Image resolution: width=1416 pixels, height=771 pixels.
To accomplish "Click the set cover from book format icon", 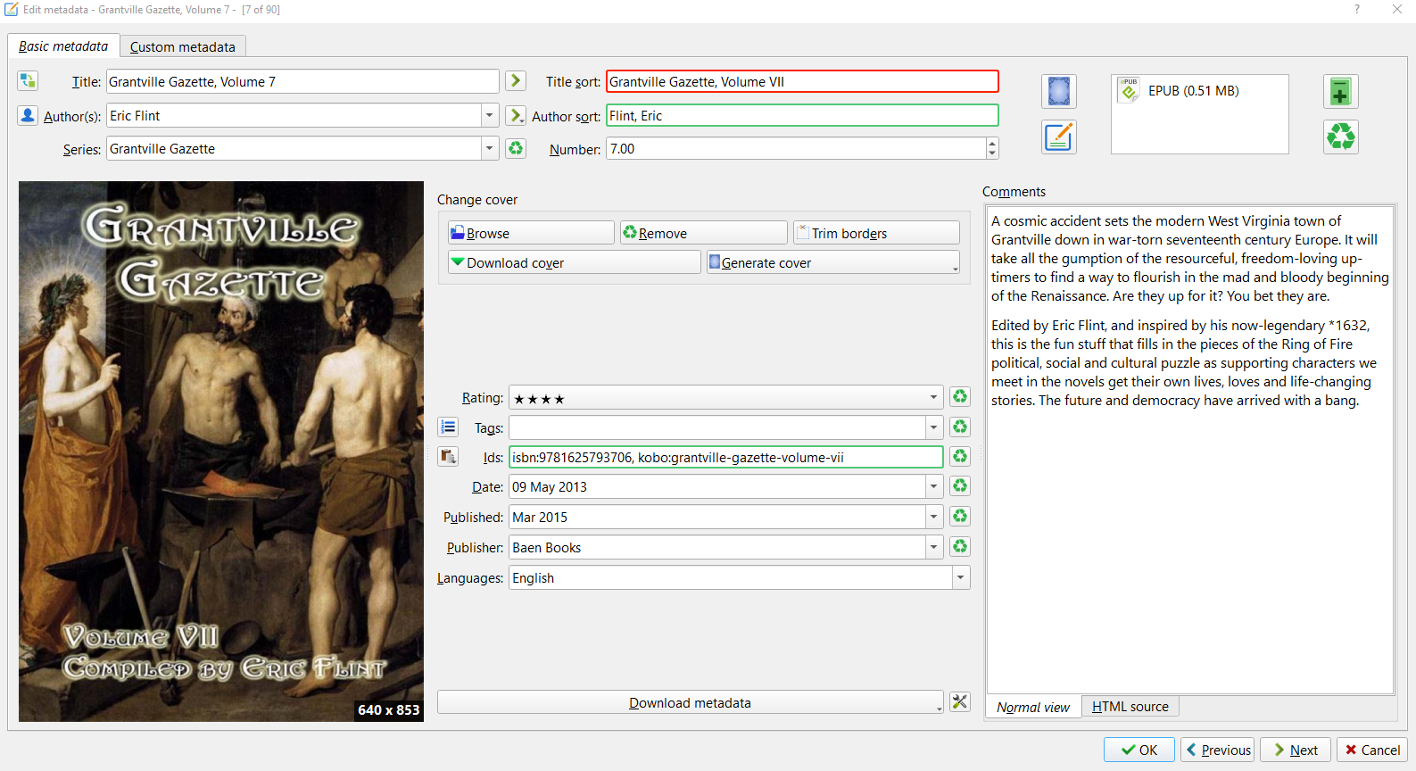I will click(x=1058, y=91).
